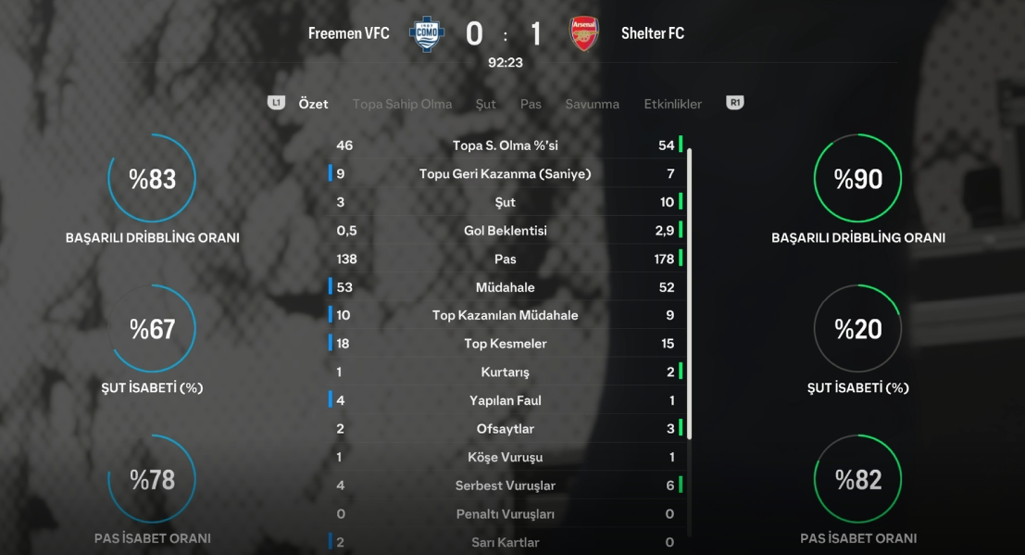This screenshot has width=1025, height=555.
Task: Click the %83 dribbling success ring
Action: tap(152, 178)
